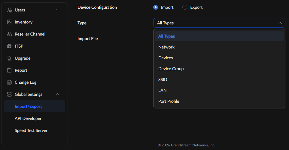This screenshot has width=289, height=150.
Task: Open the Speed Test Server item
Action: pyautogui.click(x=35, y=130)
